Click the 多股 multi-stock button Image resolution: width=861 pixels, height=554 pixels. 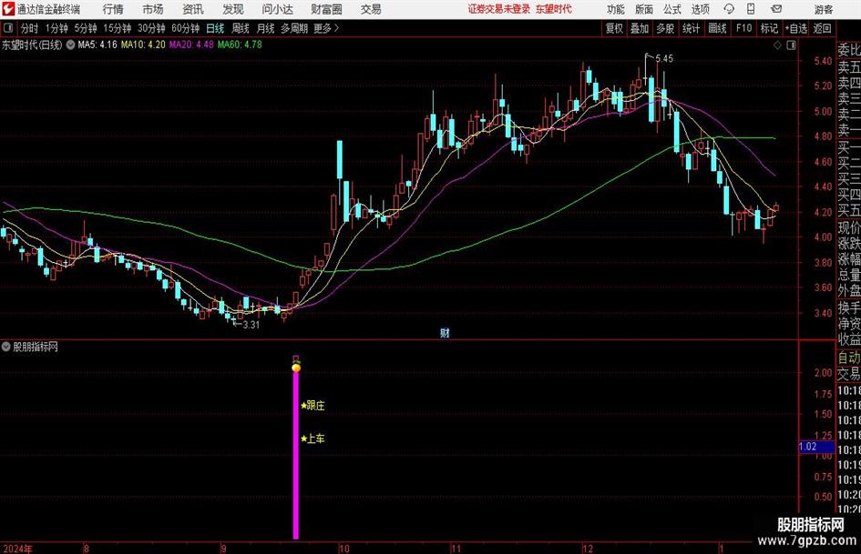tap(665, 28)
